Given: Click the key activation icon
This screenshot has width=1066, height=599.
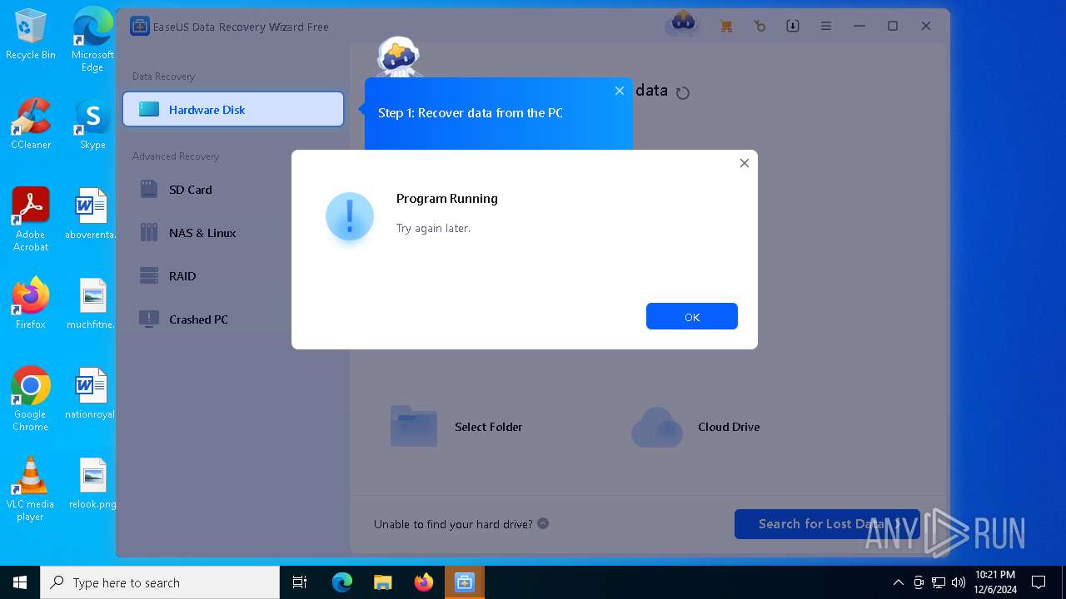Looking at the screenshot, I should tap(760, 26).
